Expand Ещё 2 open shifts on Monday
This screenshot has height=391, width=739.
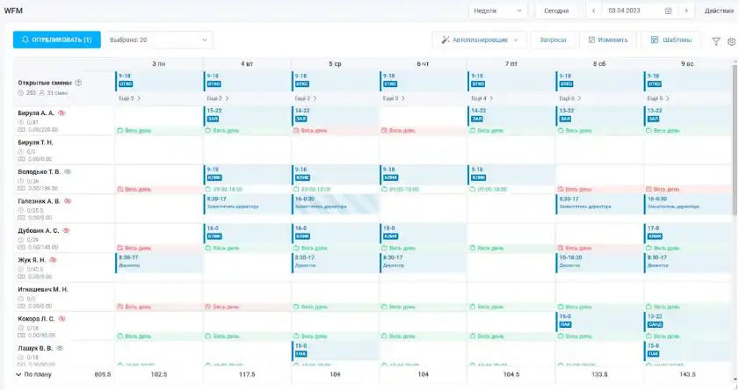coord(129,98)
